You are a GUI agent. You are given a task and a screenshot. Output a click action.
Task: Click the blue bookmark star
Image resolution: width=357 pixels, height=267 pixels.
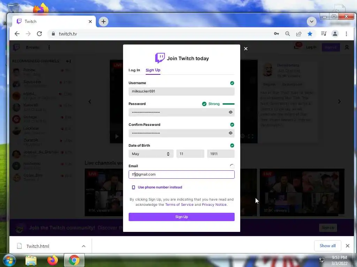[310, 34]
